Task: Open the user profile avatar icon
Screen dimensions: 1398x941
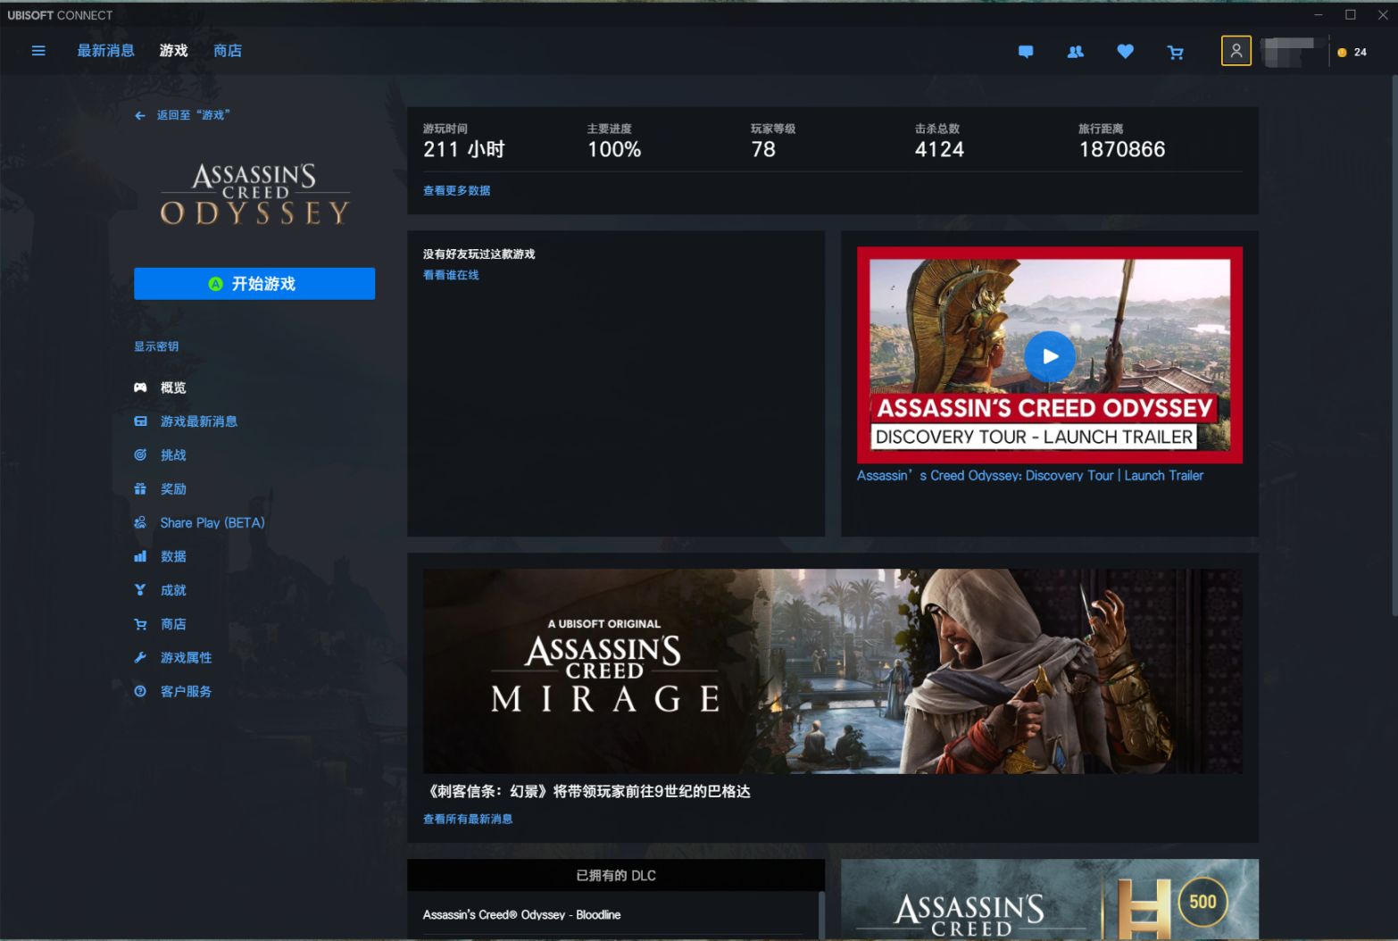Action: point(1236,51)
